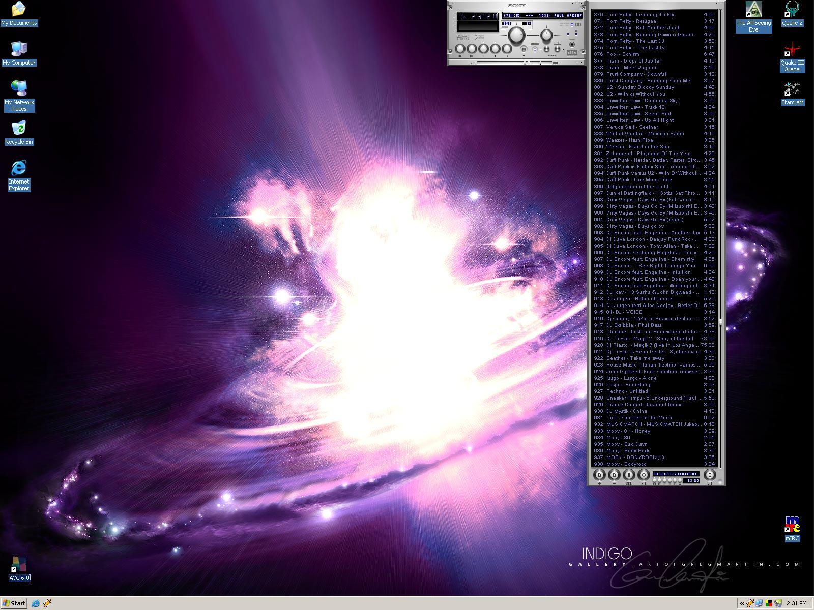Click the balance slider in Winamp
The height and width of the screenshot is (610, 814).
pyautogui.click(x=541, y=63)
